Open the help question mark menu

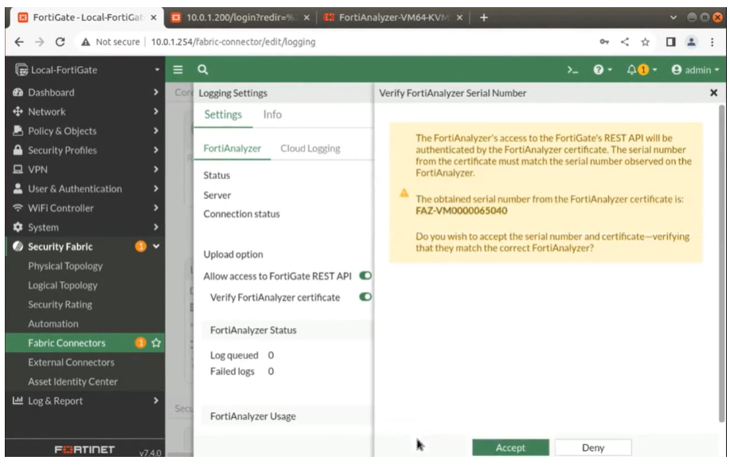click(x=602, y=70)
